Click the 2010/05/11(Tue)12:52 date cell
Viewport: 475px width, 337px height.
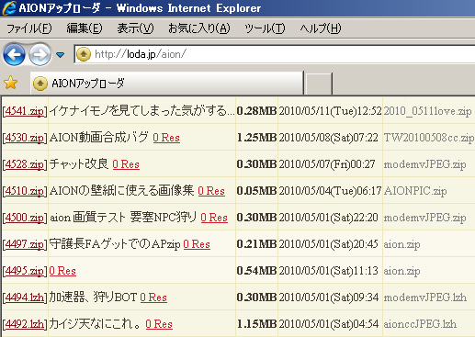(x=330, y=111)
